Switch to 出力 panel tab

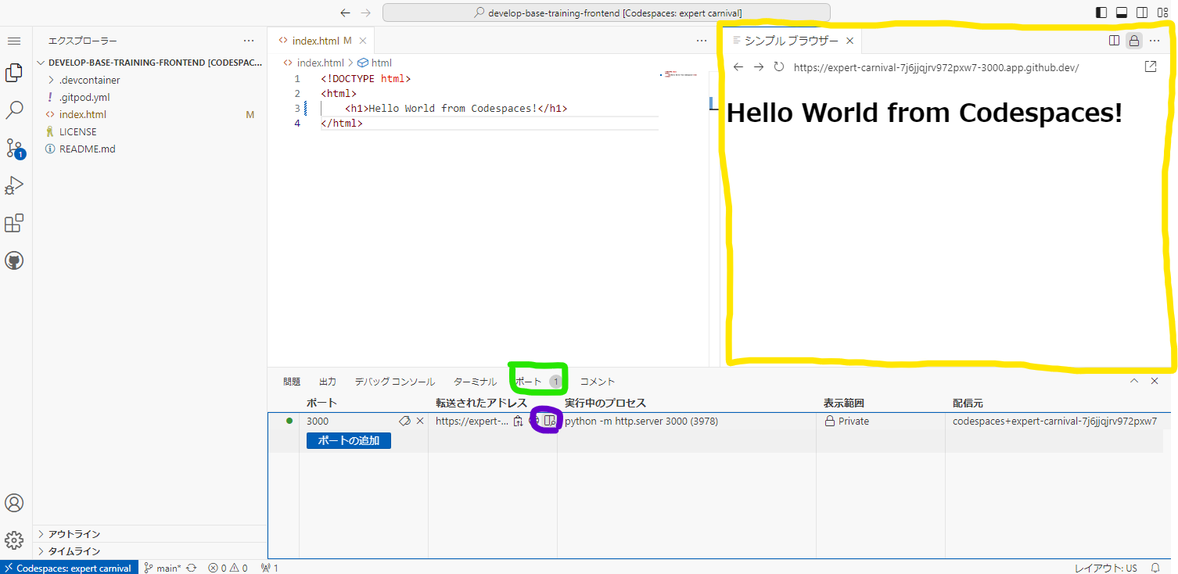(328, 382)
